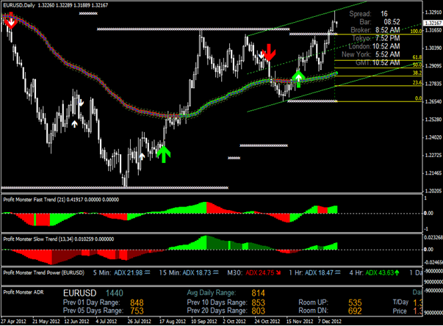Select the large green buy arrow near 17 Aug 2012

click(x=164, y=154)
